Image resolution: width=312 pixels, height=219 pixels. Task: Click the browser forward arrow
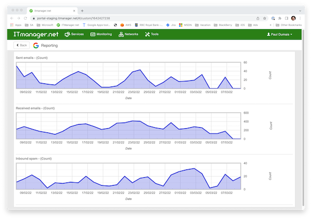tap(19, 18)
